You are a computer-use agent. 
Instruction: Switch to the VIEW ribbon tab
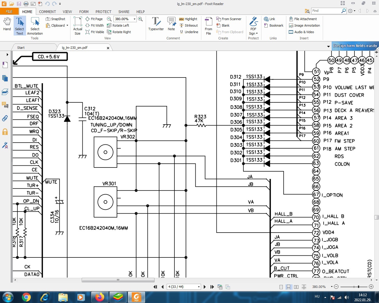click(67, 12)
